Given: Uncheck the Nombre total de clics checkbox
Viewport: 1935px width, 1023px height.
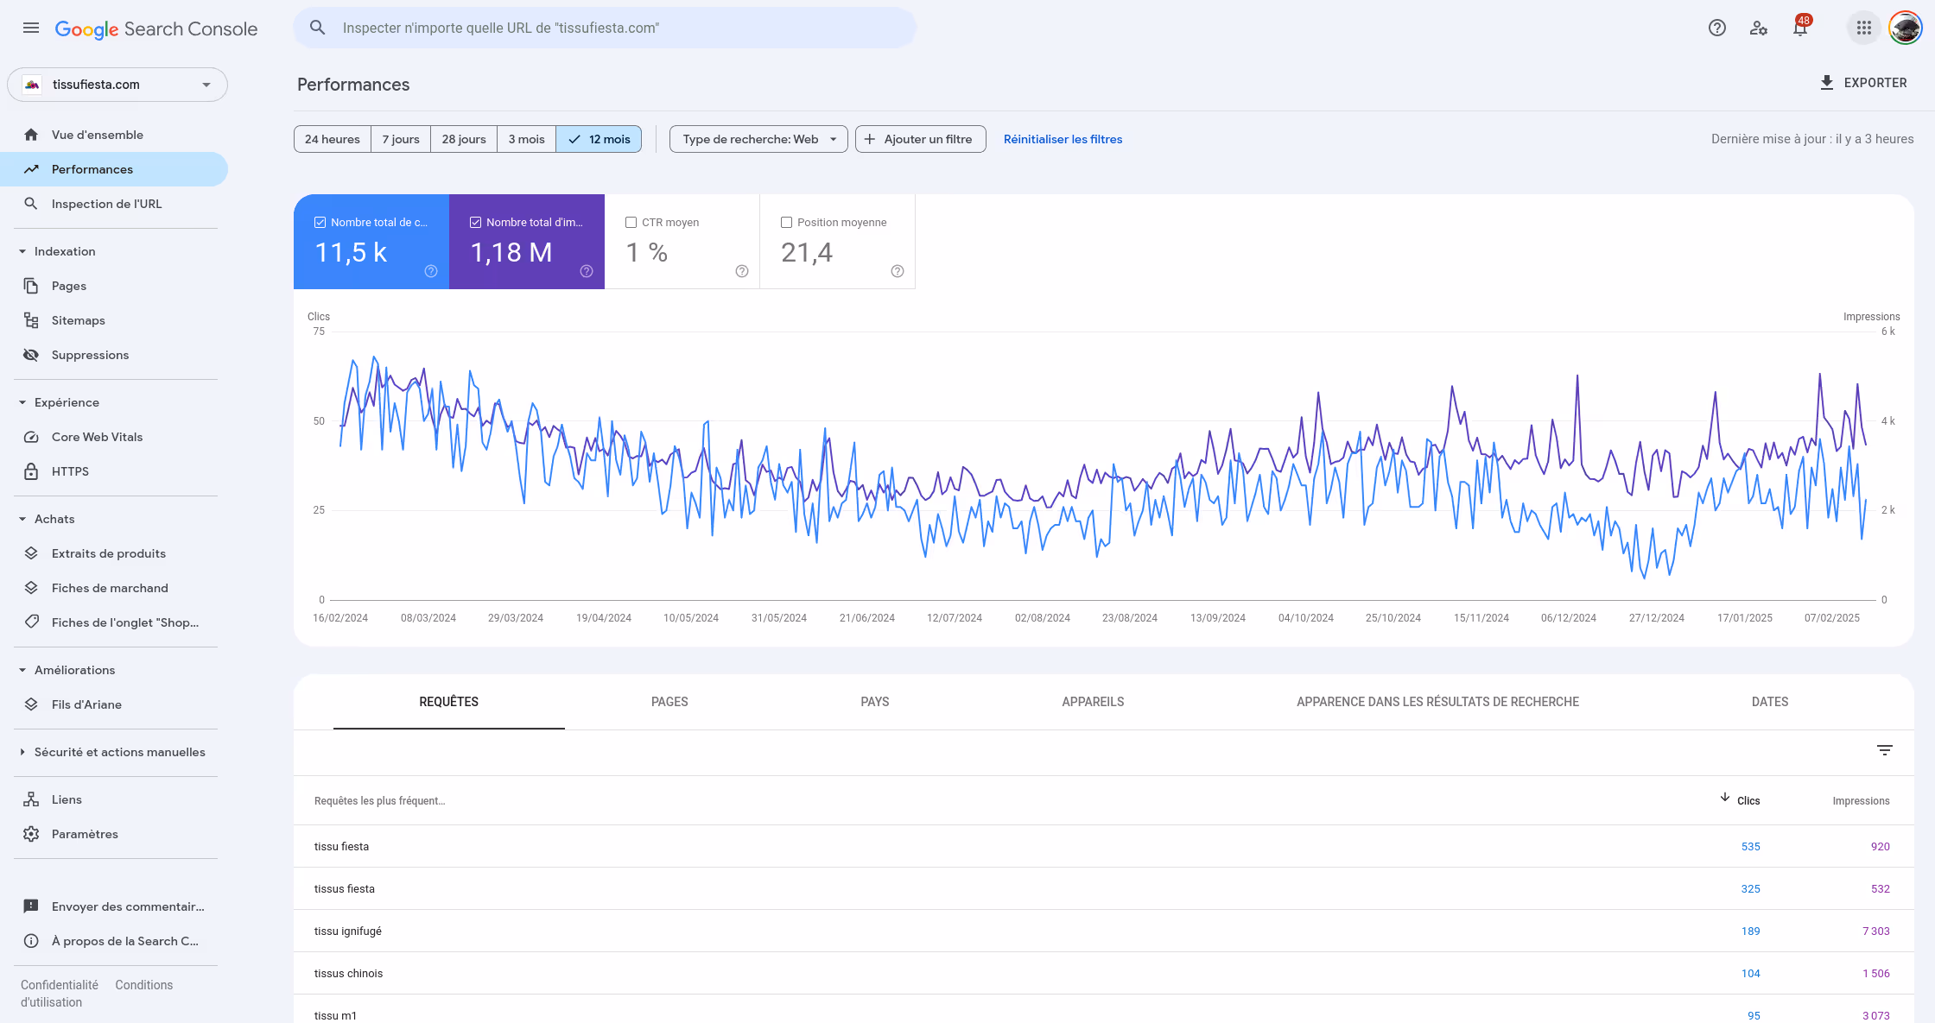Looking at the screenshot, I should click(320, 222).
